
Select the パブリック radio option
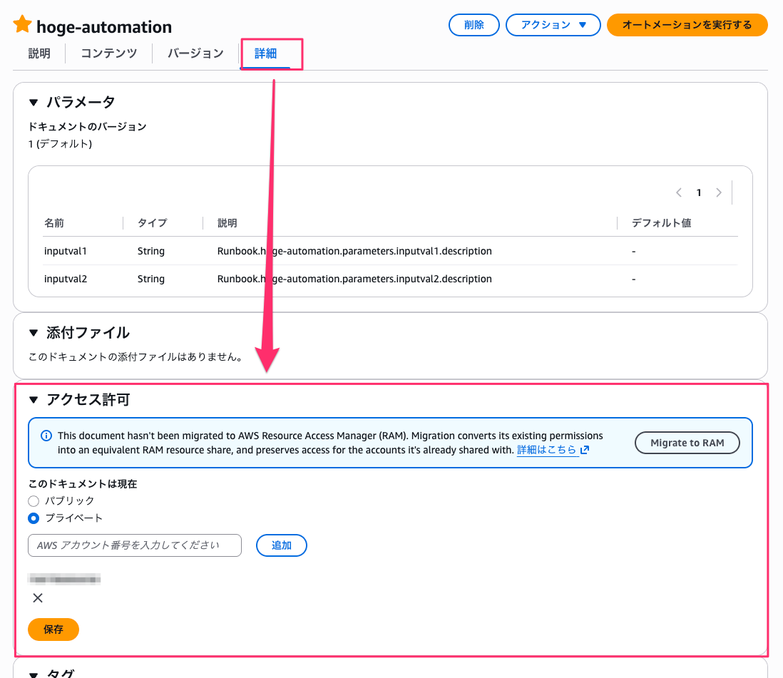coord(34,500)
